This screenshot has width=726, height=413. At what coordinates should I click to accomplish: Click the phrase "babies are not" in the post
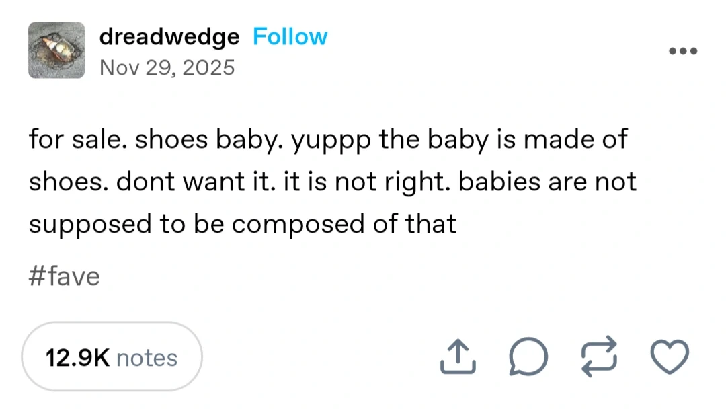547,182
